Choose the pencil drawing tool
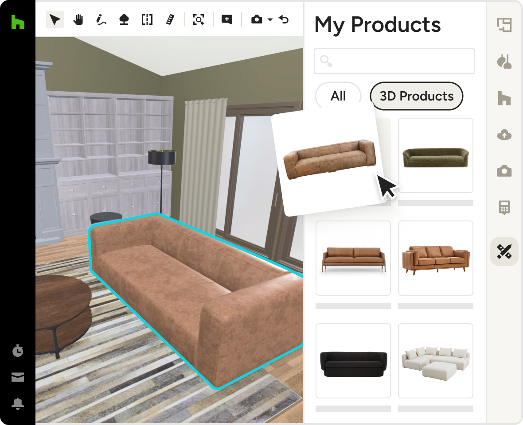523x425 pixels. [x=101, y=19]
